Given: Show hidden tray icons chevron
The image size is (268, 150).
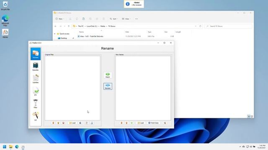Looking at the screenshot, I should click(240, 147).
